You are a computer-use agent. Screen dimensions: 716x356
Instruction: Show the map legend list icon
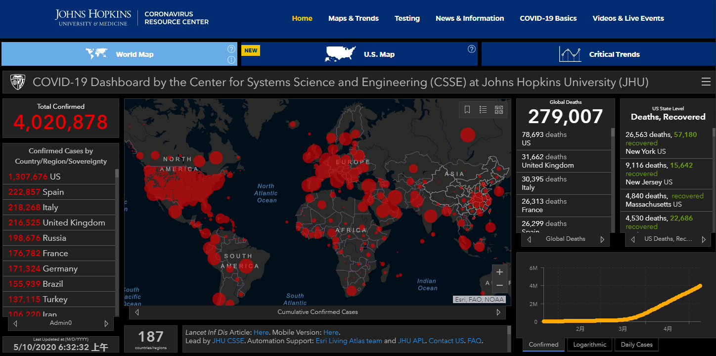coord(483,110)
